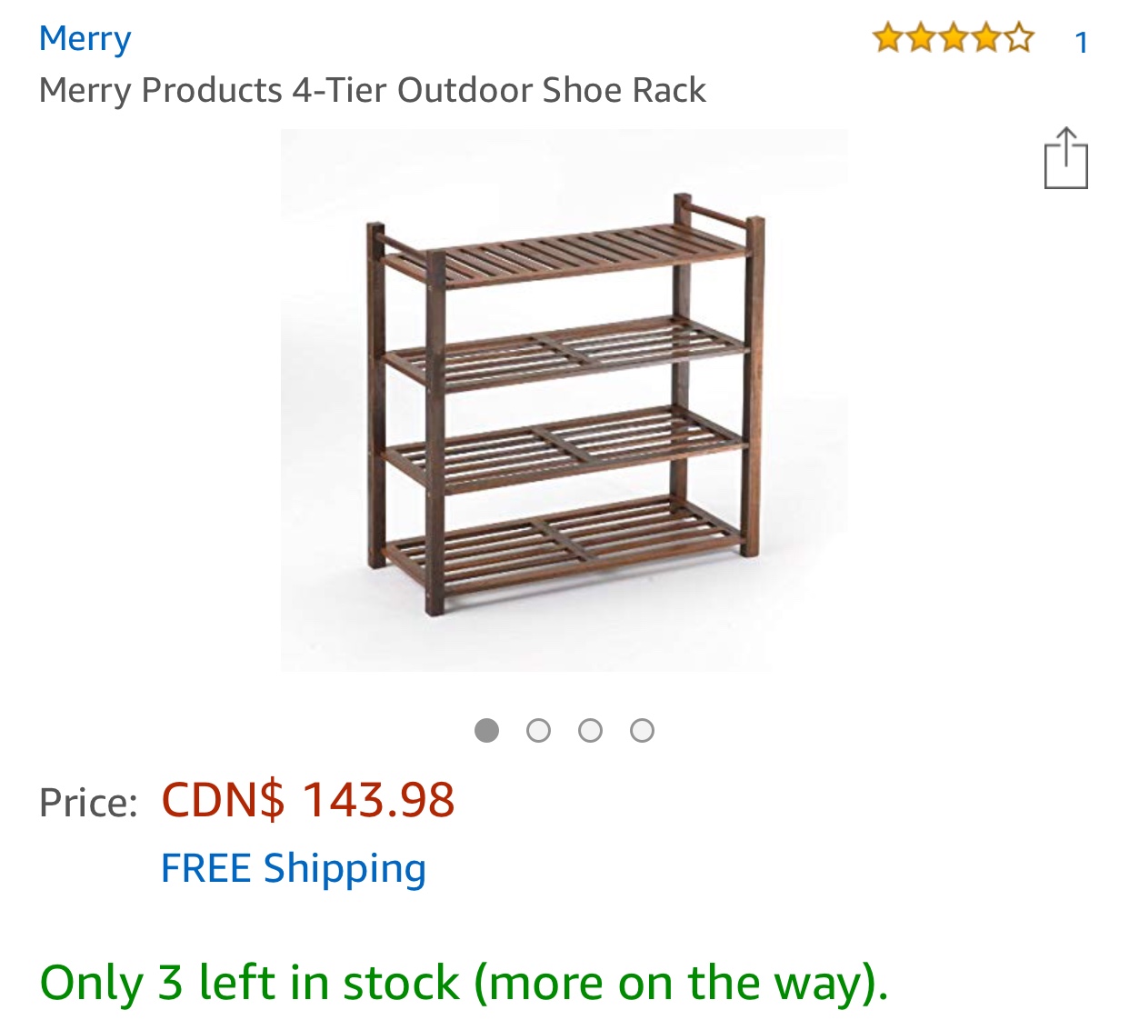
Task: Click the empty fifth rating star
Action: (1019, 39)
